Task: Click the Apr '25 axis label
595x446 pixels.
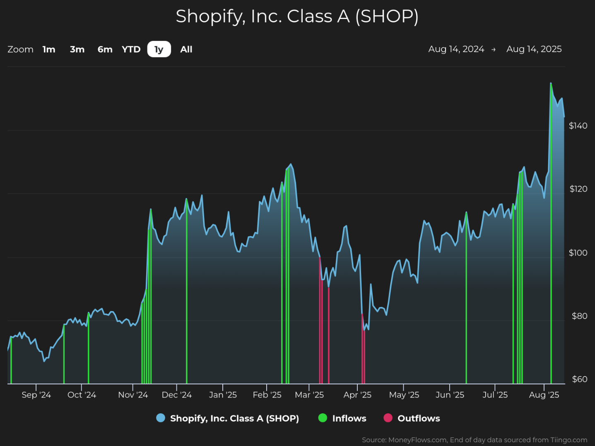Action: pyautogui.click(x=357, y=395)
